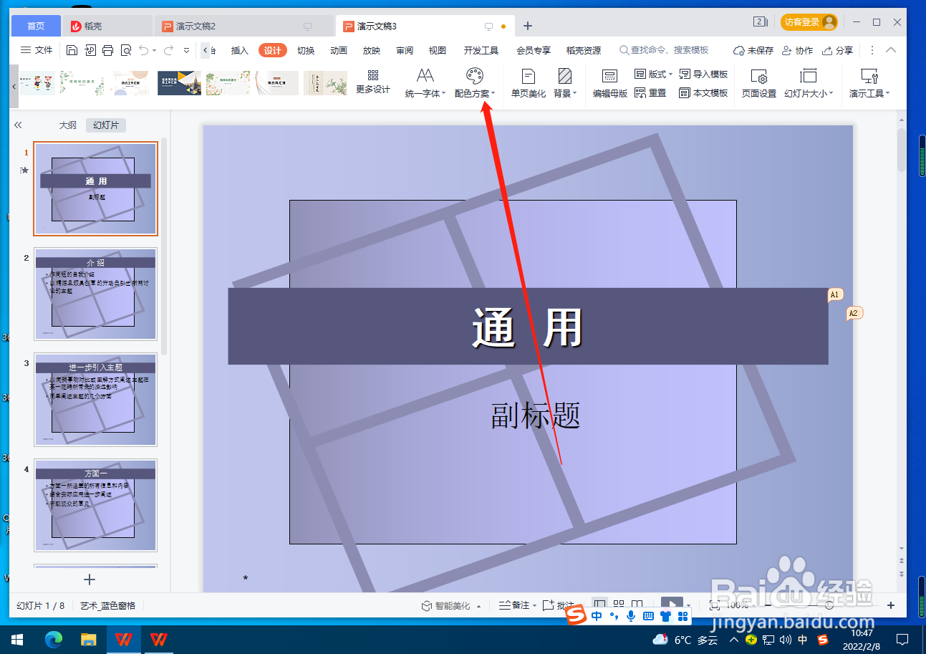Image resolution: width=926 pixels, height=654 pixels.
Task: Switch to reading view in status bar
Action: coord(637,605)
